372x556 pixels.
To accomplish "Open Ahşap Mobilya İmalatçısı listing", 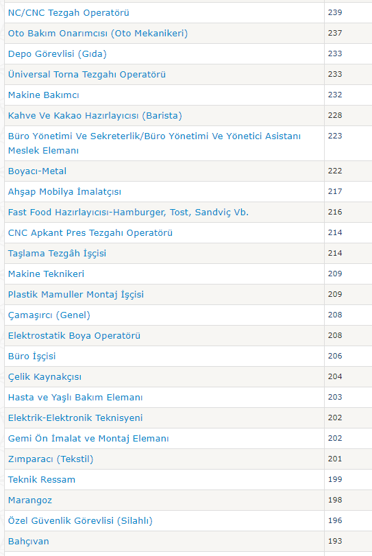I will (x=64, y=192).
